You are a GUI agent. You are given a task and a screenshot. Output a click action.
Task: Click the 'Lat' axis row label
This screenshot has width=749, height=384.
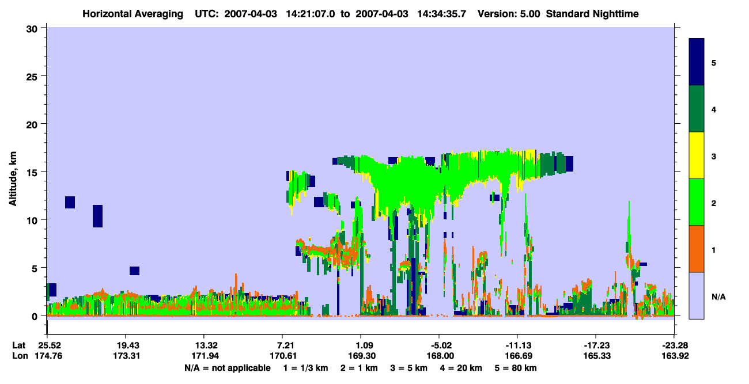coord(20,345)
